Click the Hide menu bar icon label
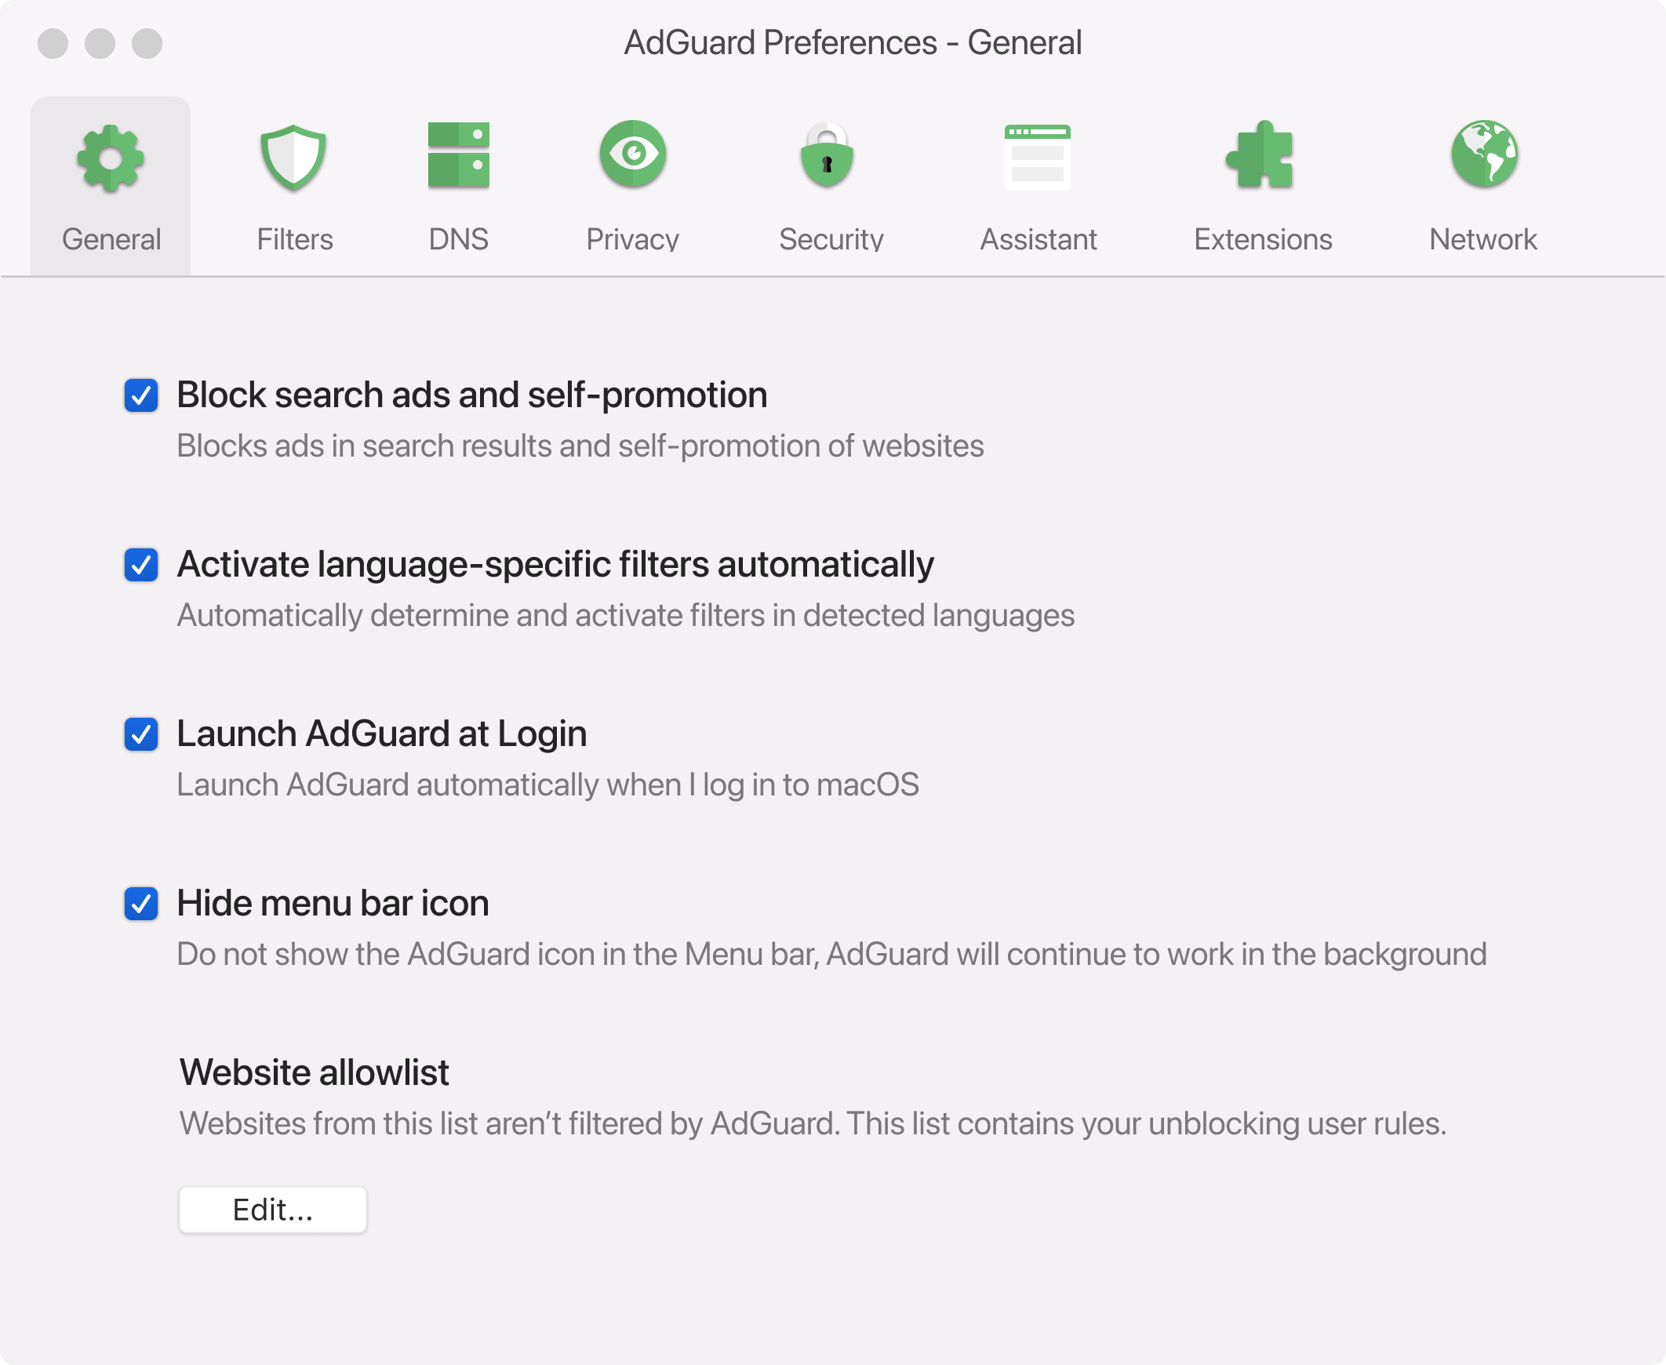Screen dimensions: 1666x1365 [333, 903]
